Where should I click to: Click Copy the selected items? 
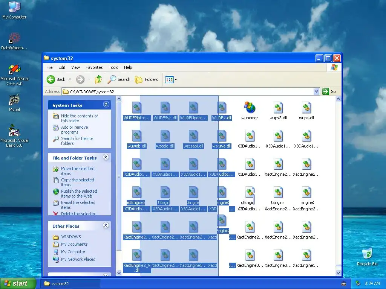(x=77, y=182)
